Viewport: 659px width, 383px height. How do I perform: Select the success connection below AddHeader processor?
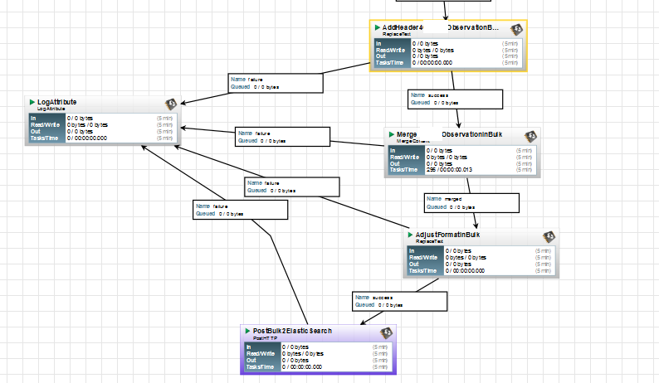(455, 99)
